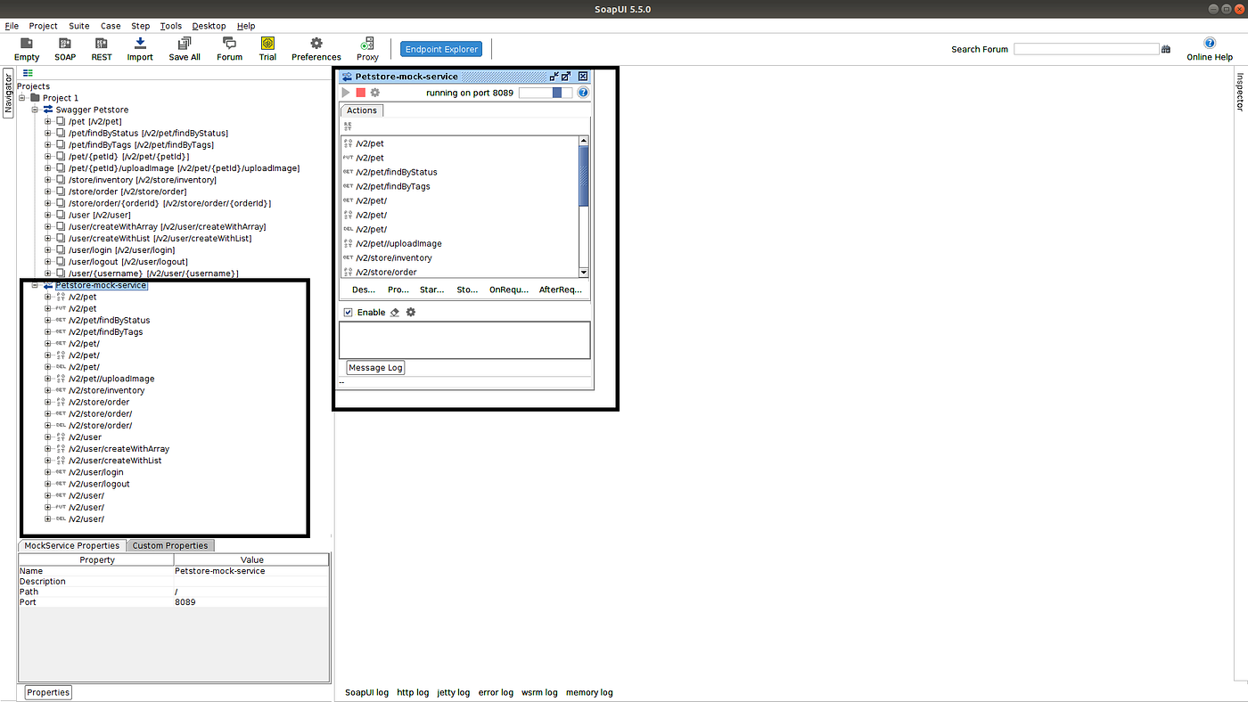Screen dimensions: 1248x702
Task: Click the Swagger Petstore interface icon
Action: tap(48, 110)
